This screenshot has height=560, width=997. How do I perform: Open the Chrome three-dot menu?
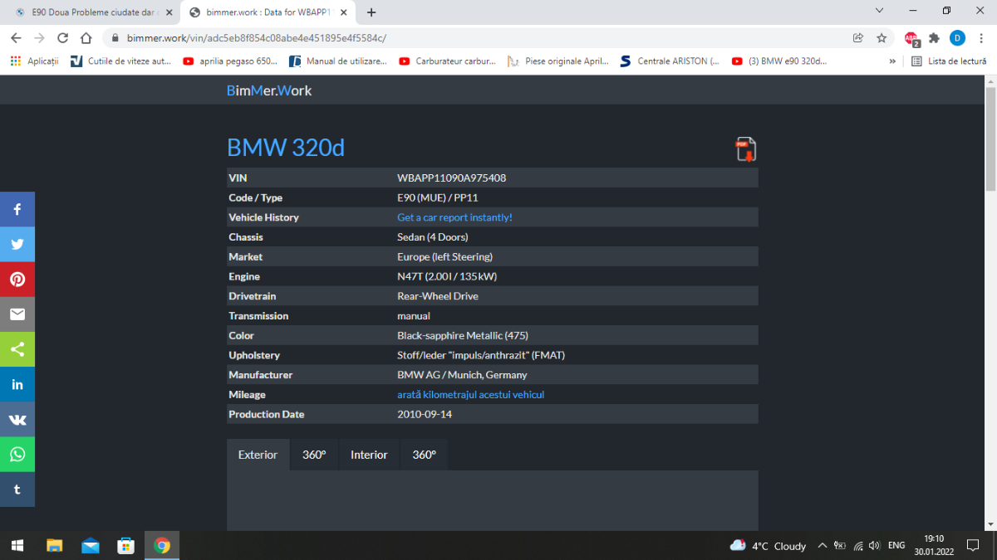980,38
